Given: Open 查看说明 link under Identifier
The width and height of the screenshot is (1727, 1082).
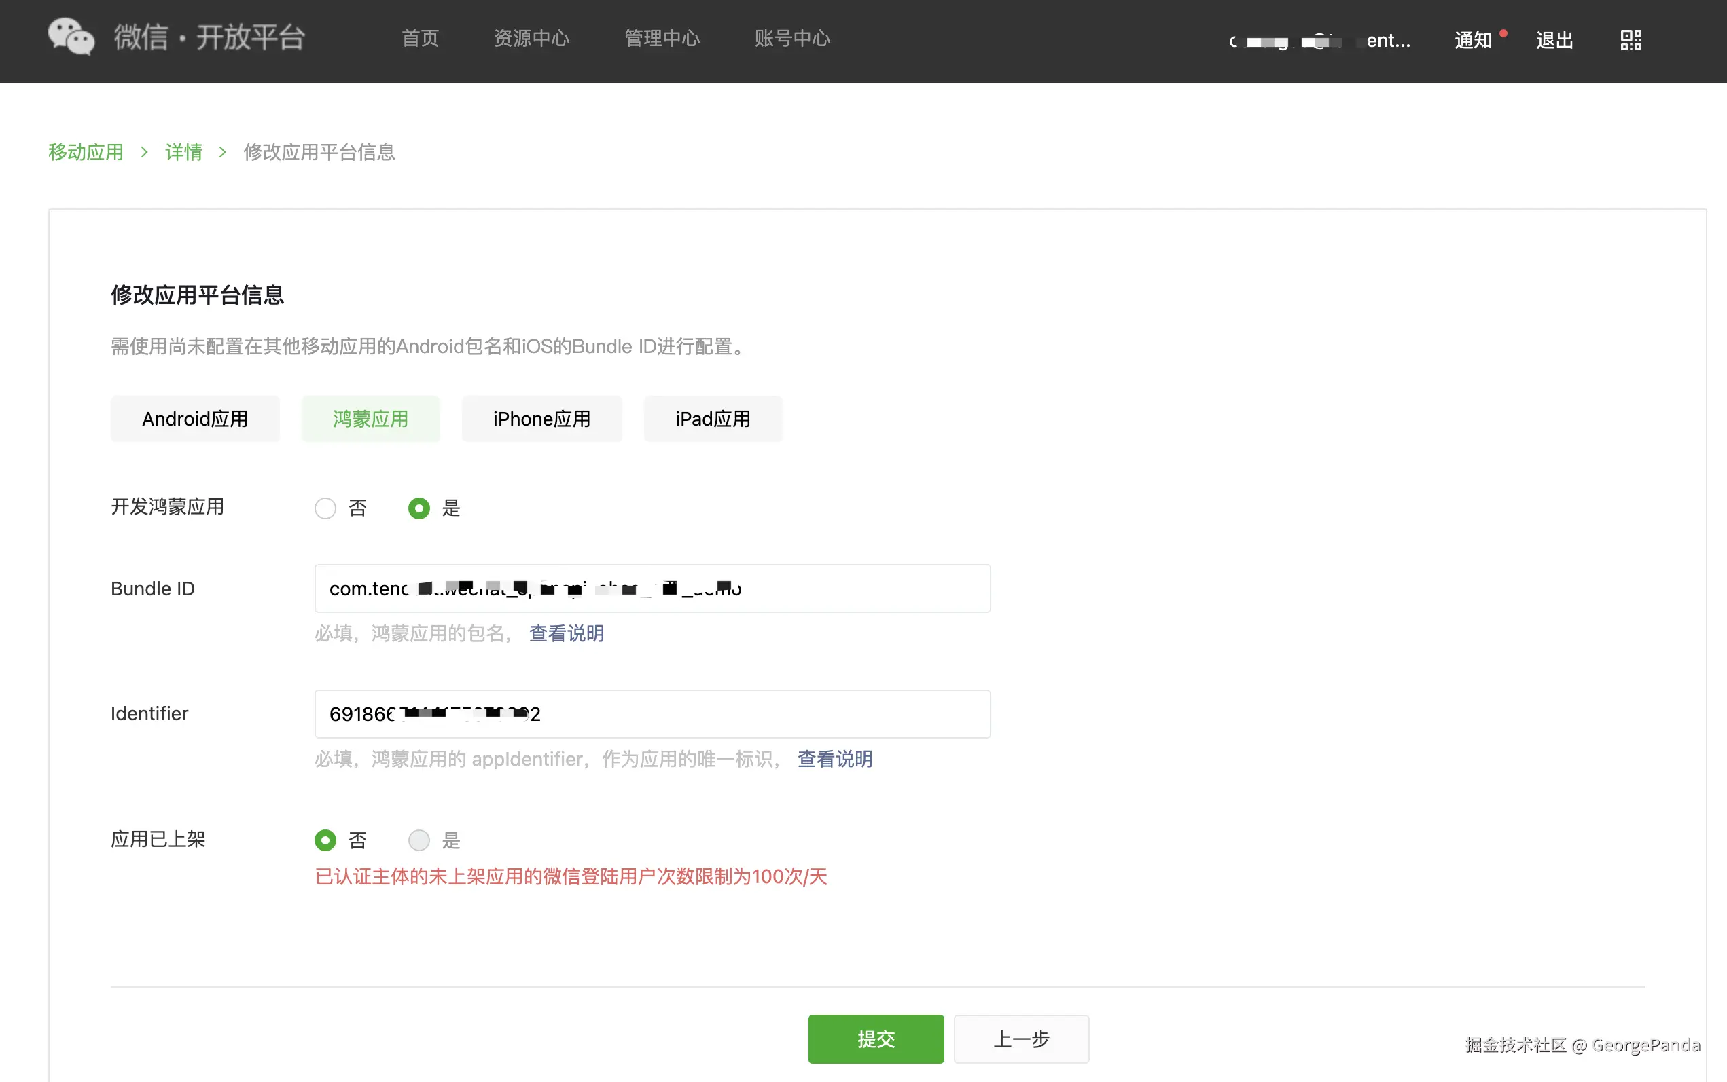Looking at the screenshot, I should click(x=835, y=758).
